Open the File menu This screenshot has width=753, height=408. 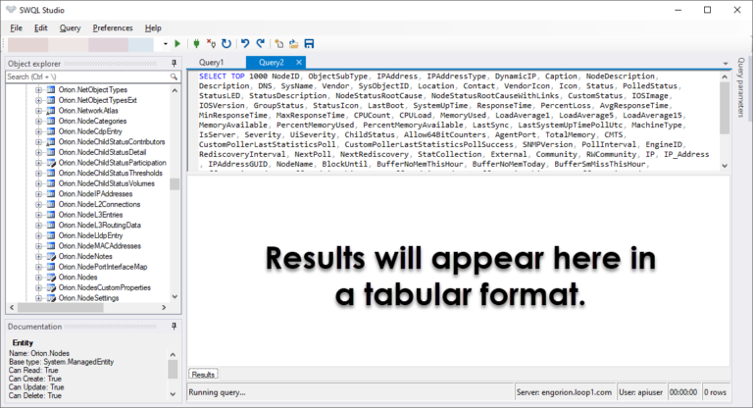pyautogui.click(x=17, y=27)
